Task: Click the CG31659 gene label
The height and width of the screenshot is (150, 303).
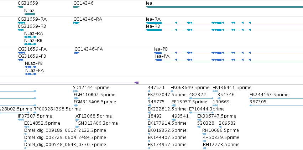Action: tap(28, 3)
